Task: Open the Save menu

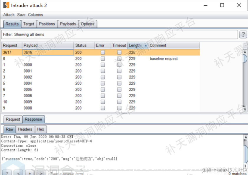Action: (x=21, y=15)
